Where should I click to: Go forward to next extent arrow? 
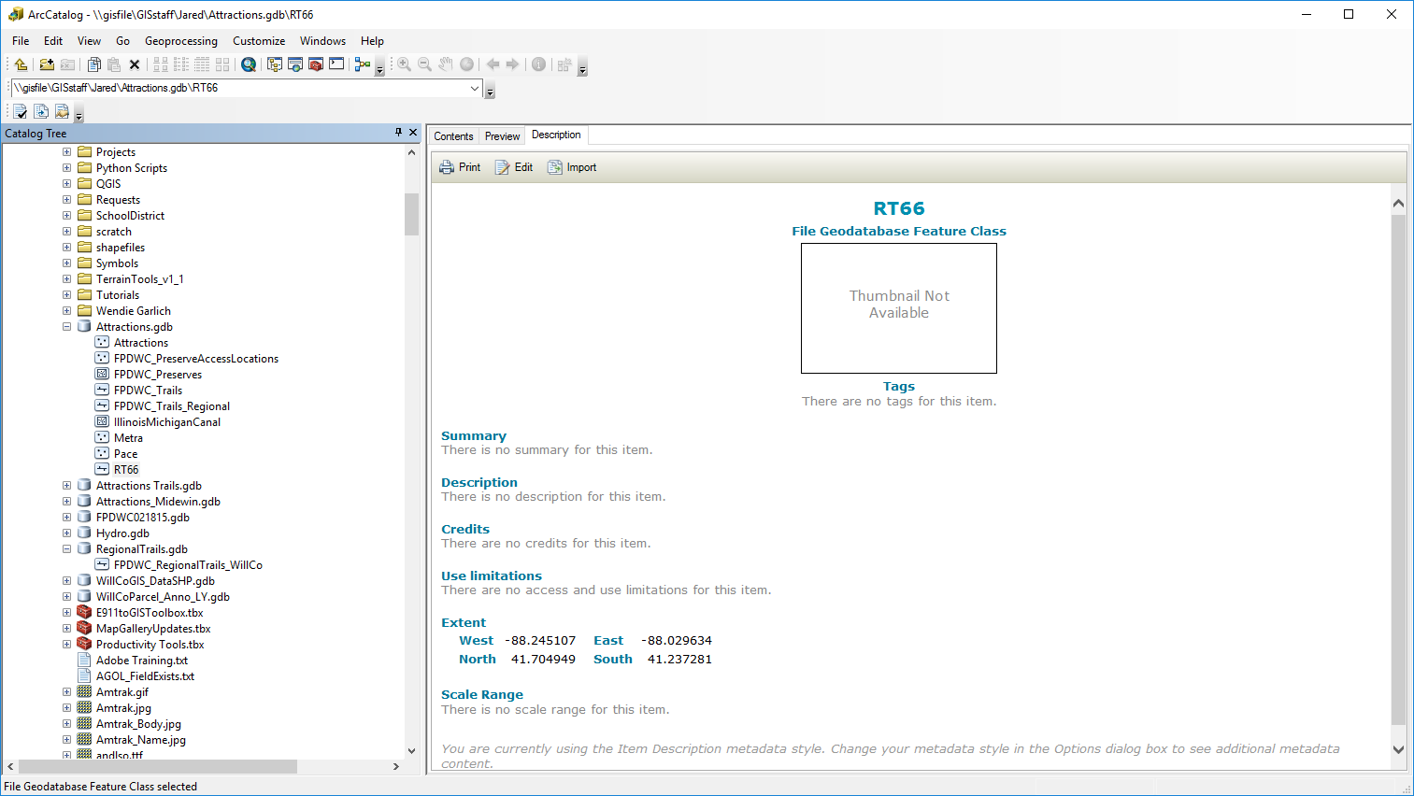point(512,64)
